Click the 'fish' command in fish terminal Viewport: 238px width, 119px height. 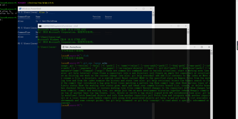point(86,56)
